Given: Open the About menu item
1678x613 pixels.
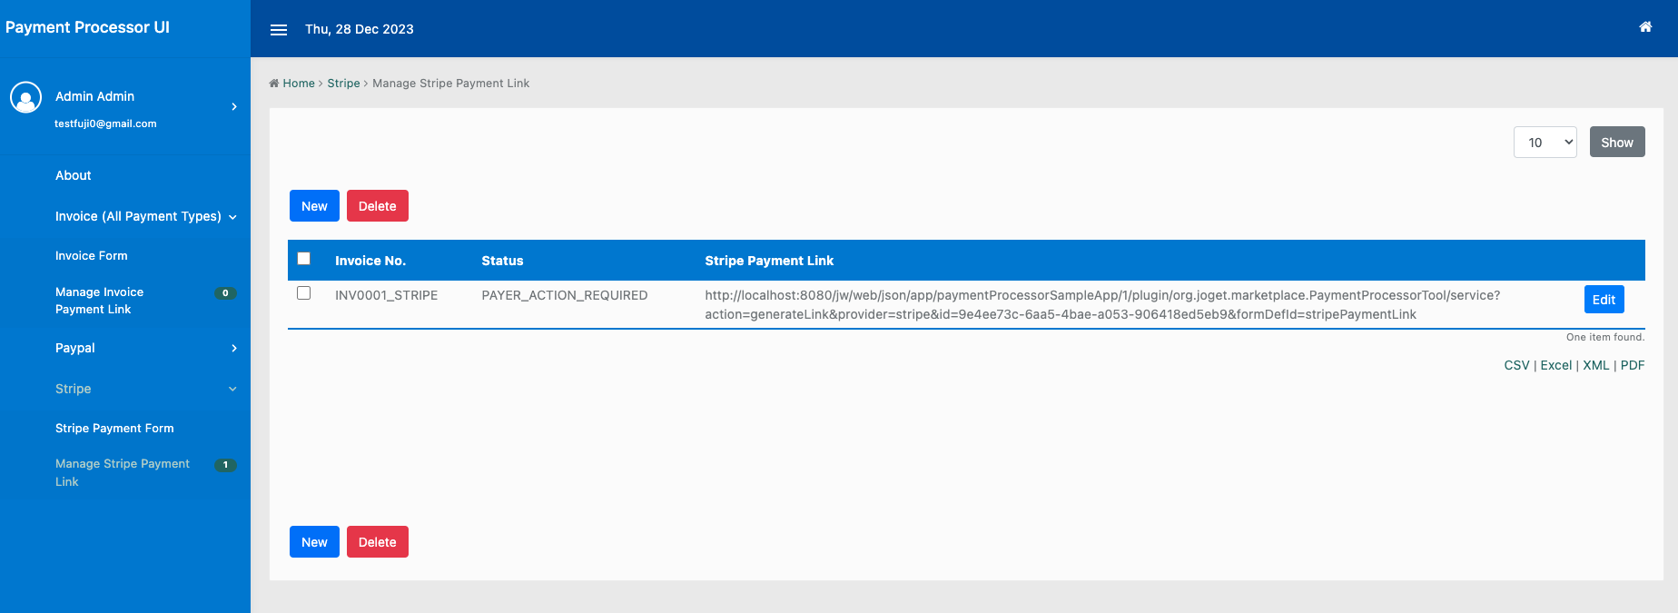Looking at the screenshot, I should point(74,176).
